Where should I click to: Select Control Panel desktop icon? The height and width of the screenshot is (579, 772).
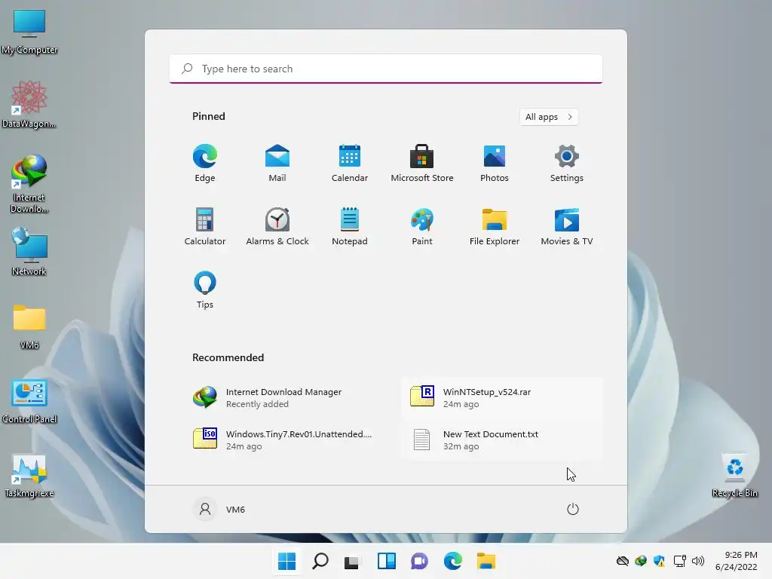[29, 401]
